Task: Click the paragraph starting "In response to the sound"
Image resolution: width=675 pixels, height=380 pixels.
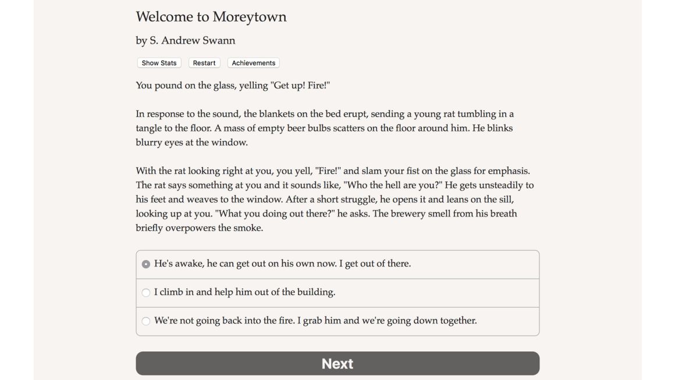Action: tap(325, 128)
